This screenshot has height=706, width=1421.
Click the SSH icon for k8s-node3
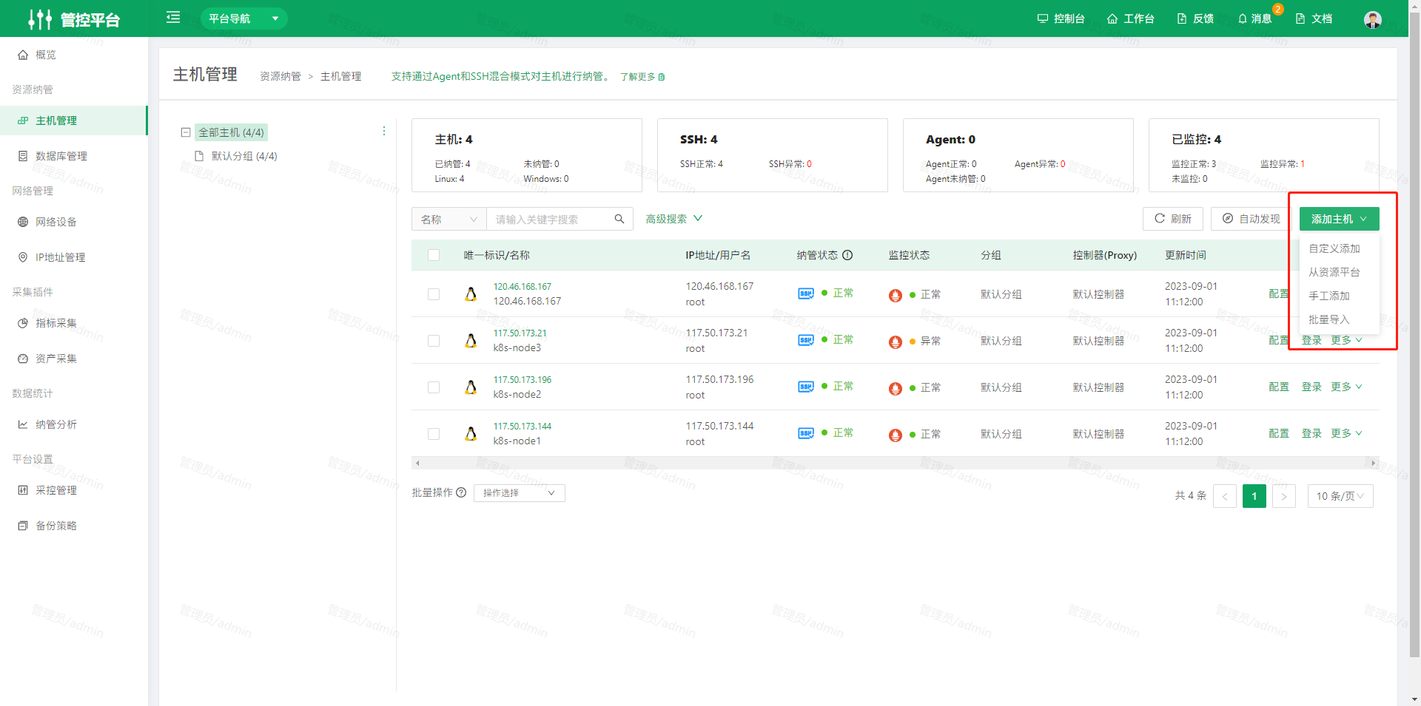(x=806, y=340)
